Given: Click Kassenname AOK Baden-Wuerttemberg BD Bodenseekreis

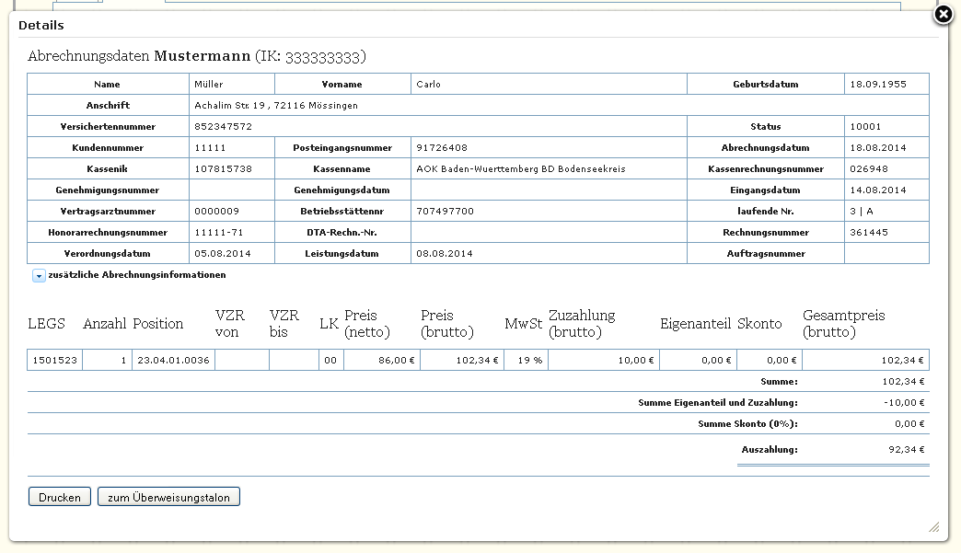Looking at the screenshot, I should pyautogui.click(x=521, y=169).
